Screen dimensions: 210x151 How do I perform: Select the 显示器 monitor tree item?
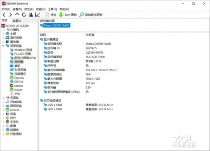[17, 62]
